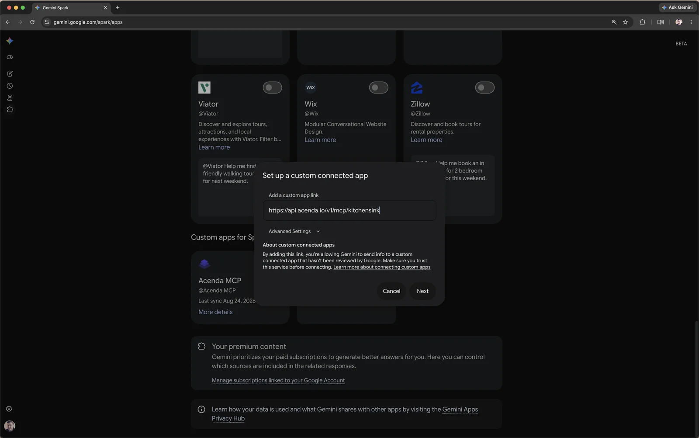Viewport: 699px width, 438px height.
Task: Open Learn more link for Wix
Action: click(x=320, y=140)
